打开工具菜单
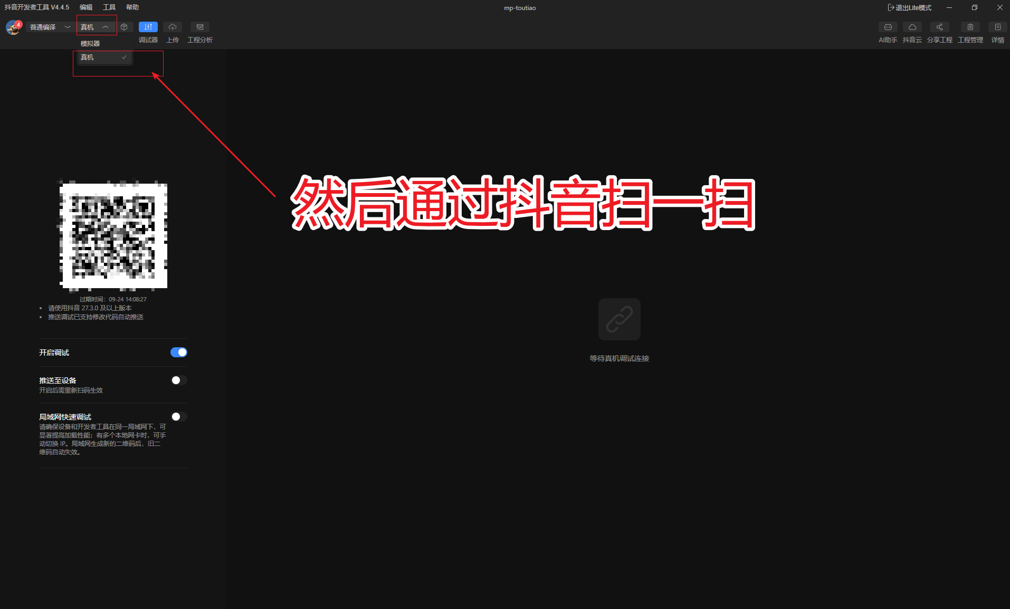 coord(109,7)
